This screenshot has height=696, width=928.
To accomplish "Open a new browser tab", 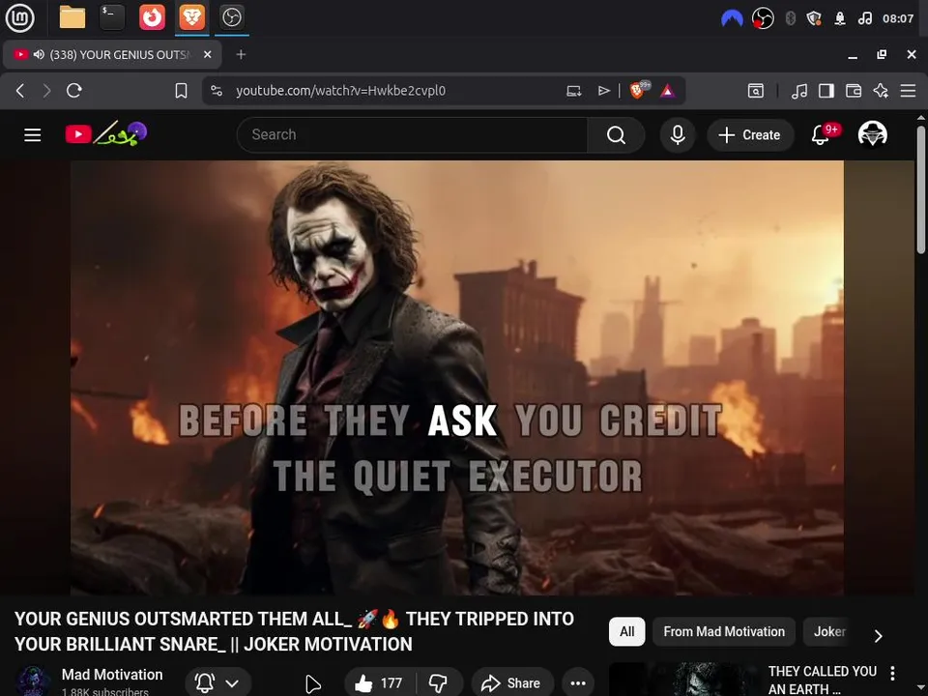I will (x=241, y=54).
